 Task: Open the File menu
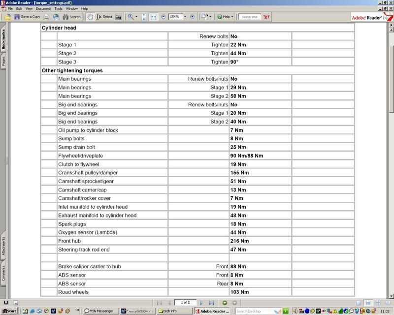point(10,8)
